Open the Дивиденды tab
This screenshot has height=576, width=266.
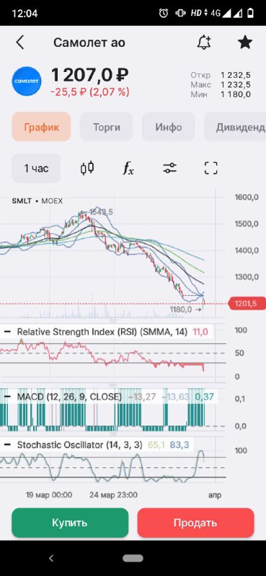coord(235,127)
